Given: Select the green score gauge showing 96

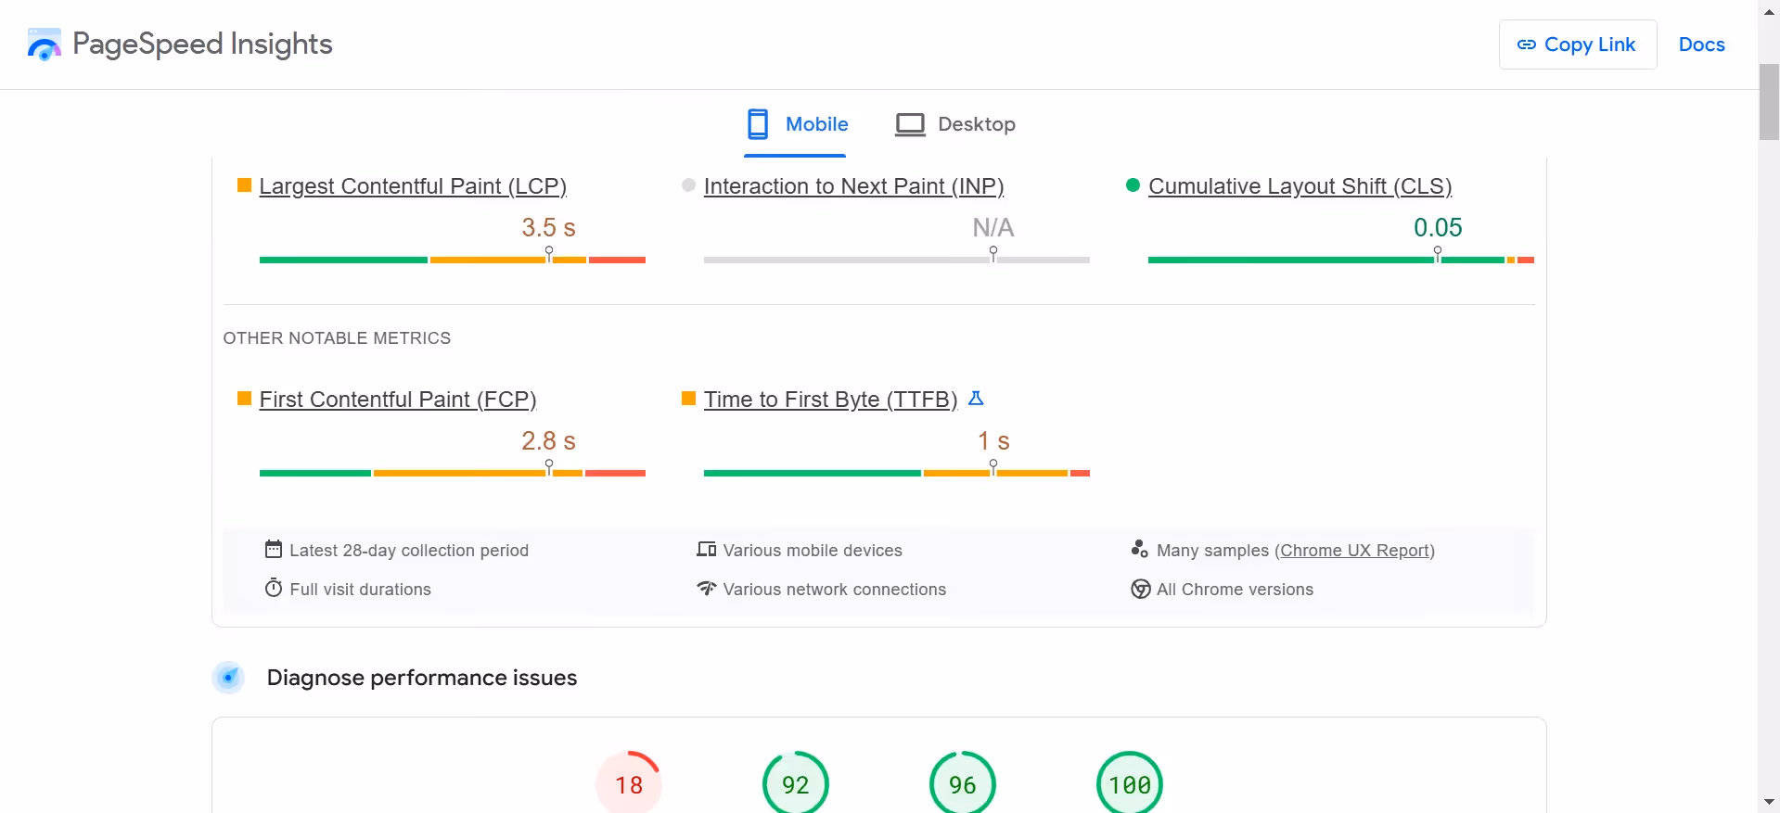Looking at the screenshot, I should point(963,784).
